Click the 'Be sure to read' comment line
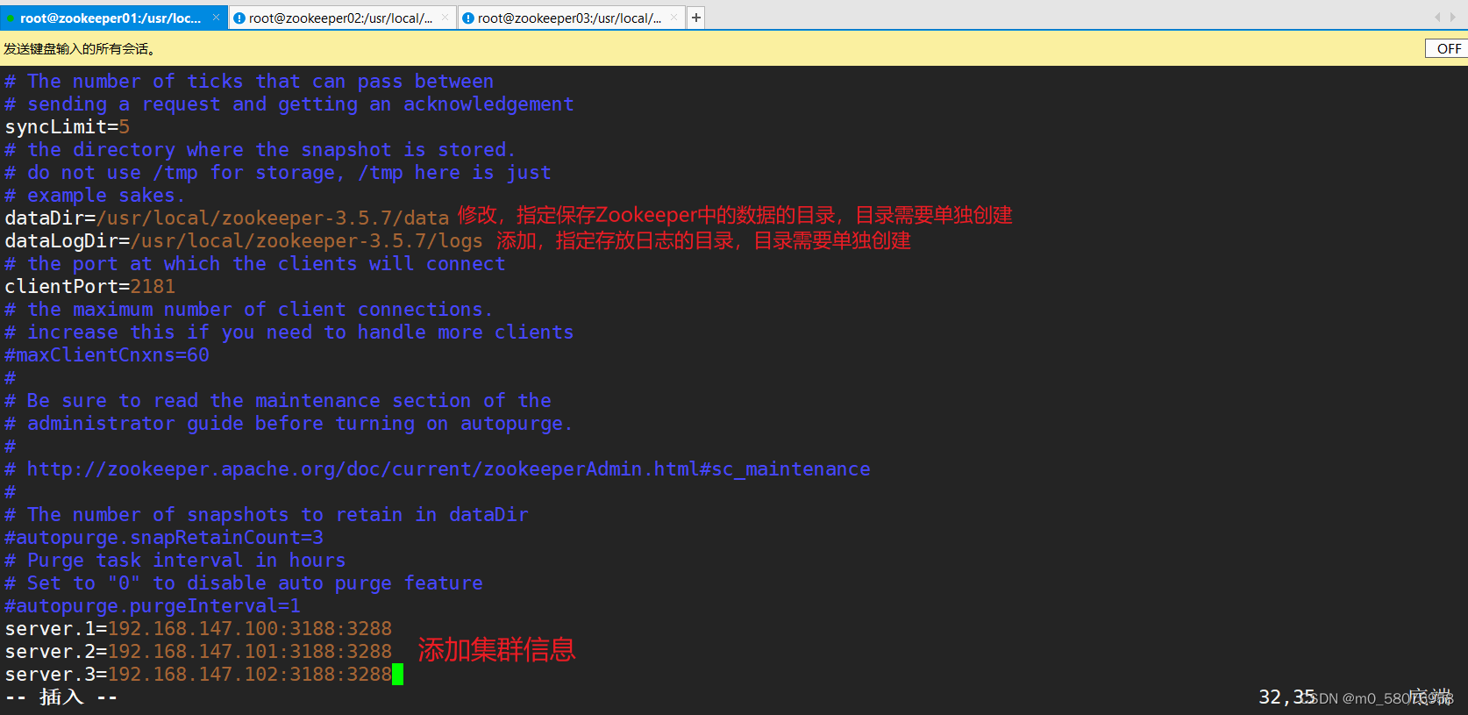This screenshot has height=715, width=1468. 278,401
